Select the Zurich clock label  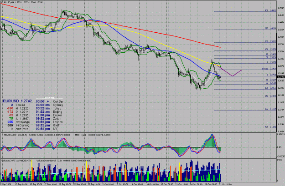57,119
